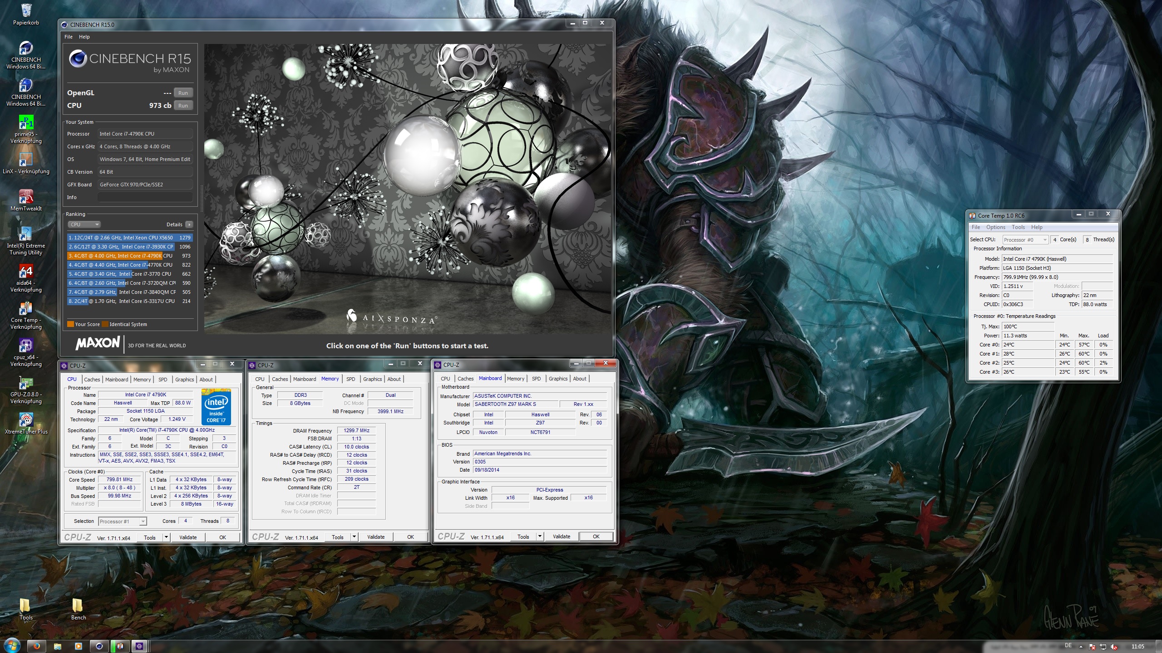
Task: Click the network tray icon
Action: [1103, 647]
